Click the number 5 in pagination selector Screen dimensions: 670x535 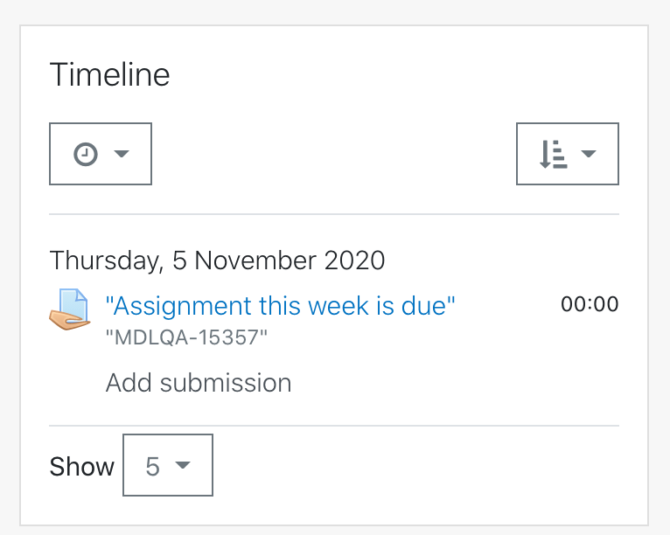point(152,466)
